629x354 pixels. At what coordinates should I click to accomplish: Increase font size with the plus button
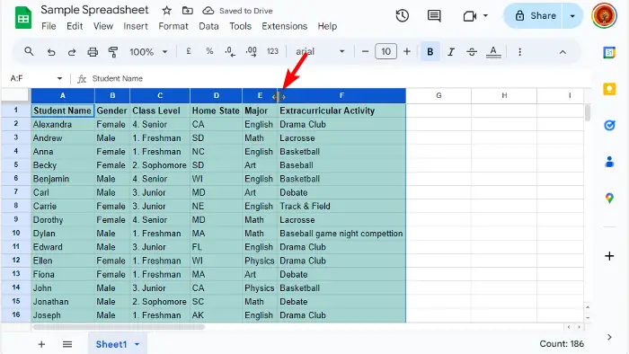(x=407, y=51)
